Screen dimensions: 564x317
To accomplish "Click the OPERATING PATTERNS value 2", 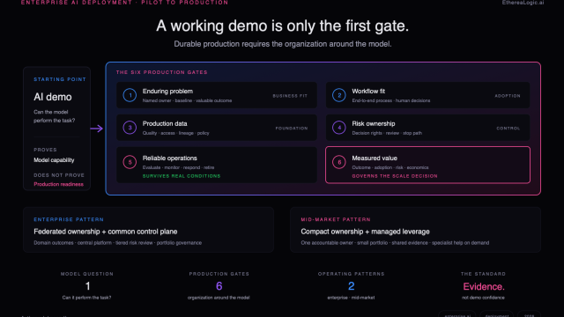I will tap(352, 286).
